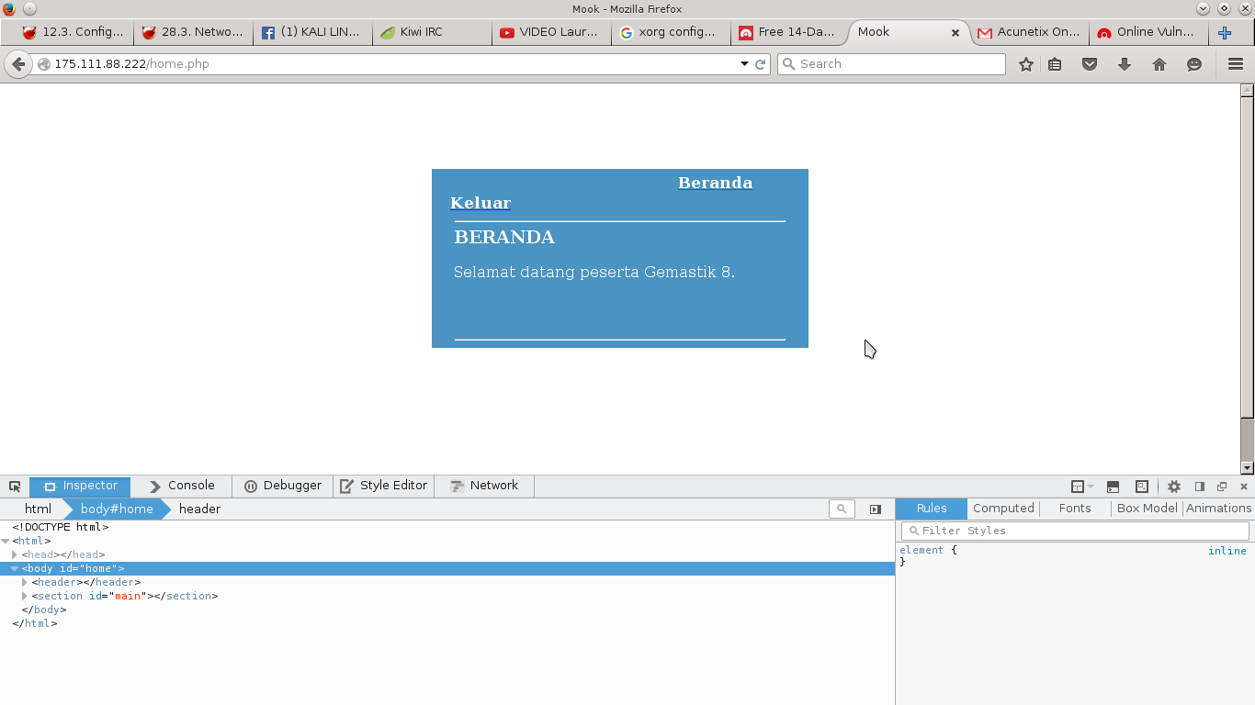Open the Firefox hamburger menu
The image size is (1255, 705).
pos(1236,64)
